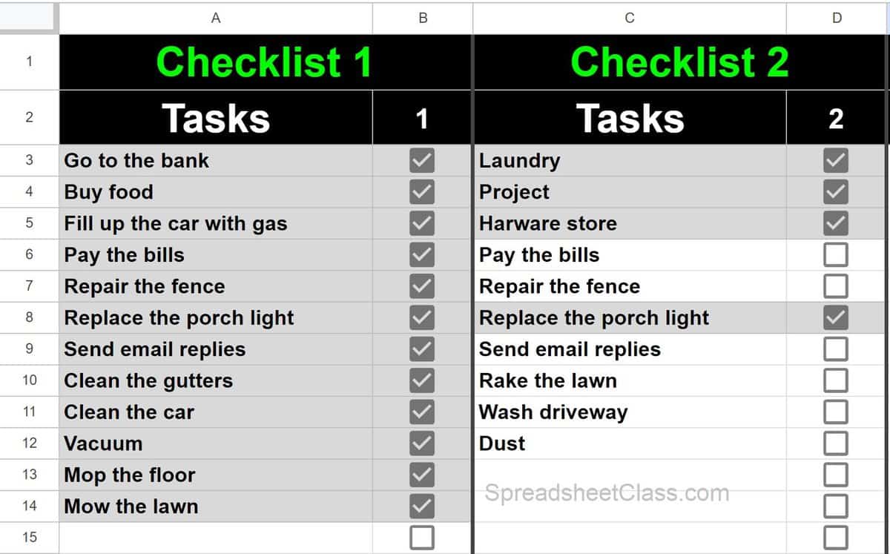Uncheck the "Laundry" task checkbox

835,160
